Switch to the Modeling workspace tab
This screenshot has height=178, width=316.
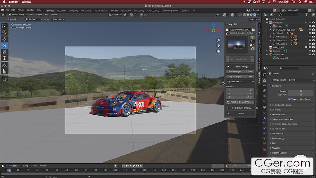pos(61,10)
